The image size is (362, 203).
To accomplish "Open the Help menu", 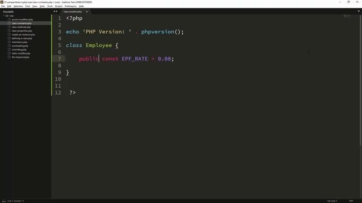I will click(81, 6).
